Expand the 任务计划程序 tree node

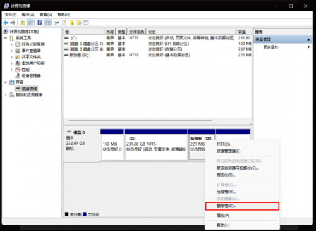11,44
